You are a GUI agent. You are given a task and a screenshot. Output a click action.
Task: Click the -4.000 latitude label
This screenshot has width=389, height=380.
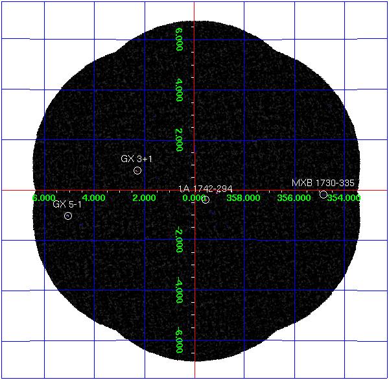180,291
